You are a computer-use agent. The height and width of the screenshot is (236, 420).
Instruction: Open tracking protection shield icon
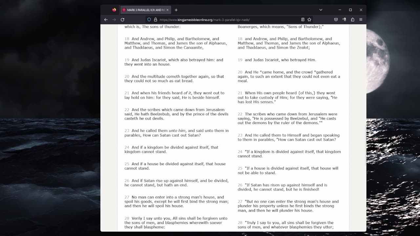point(149,20)
